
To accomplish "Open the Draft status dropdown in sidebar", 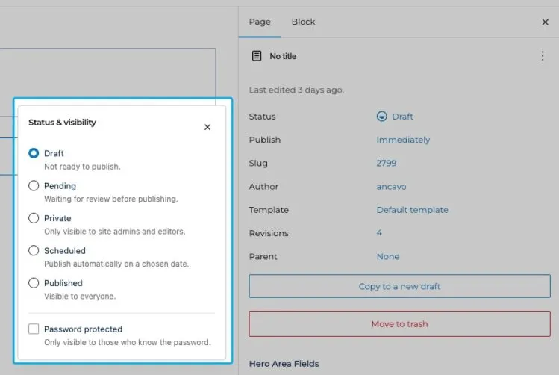I will pyautogui.click(x=395, y=117).
